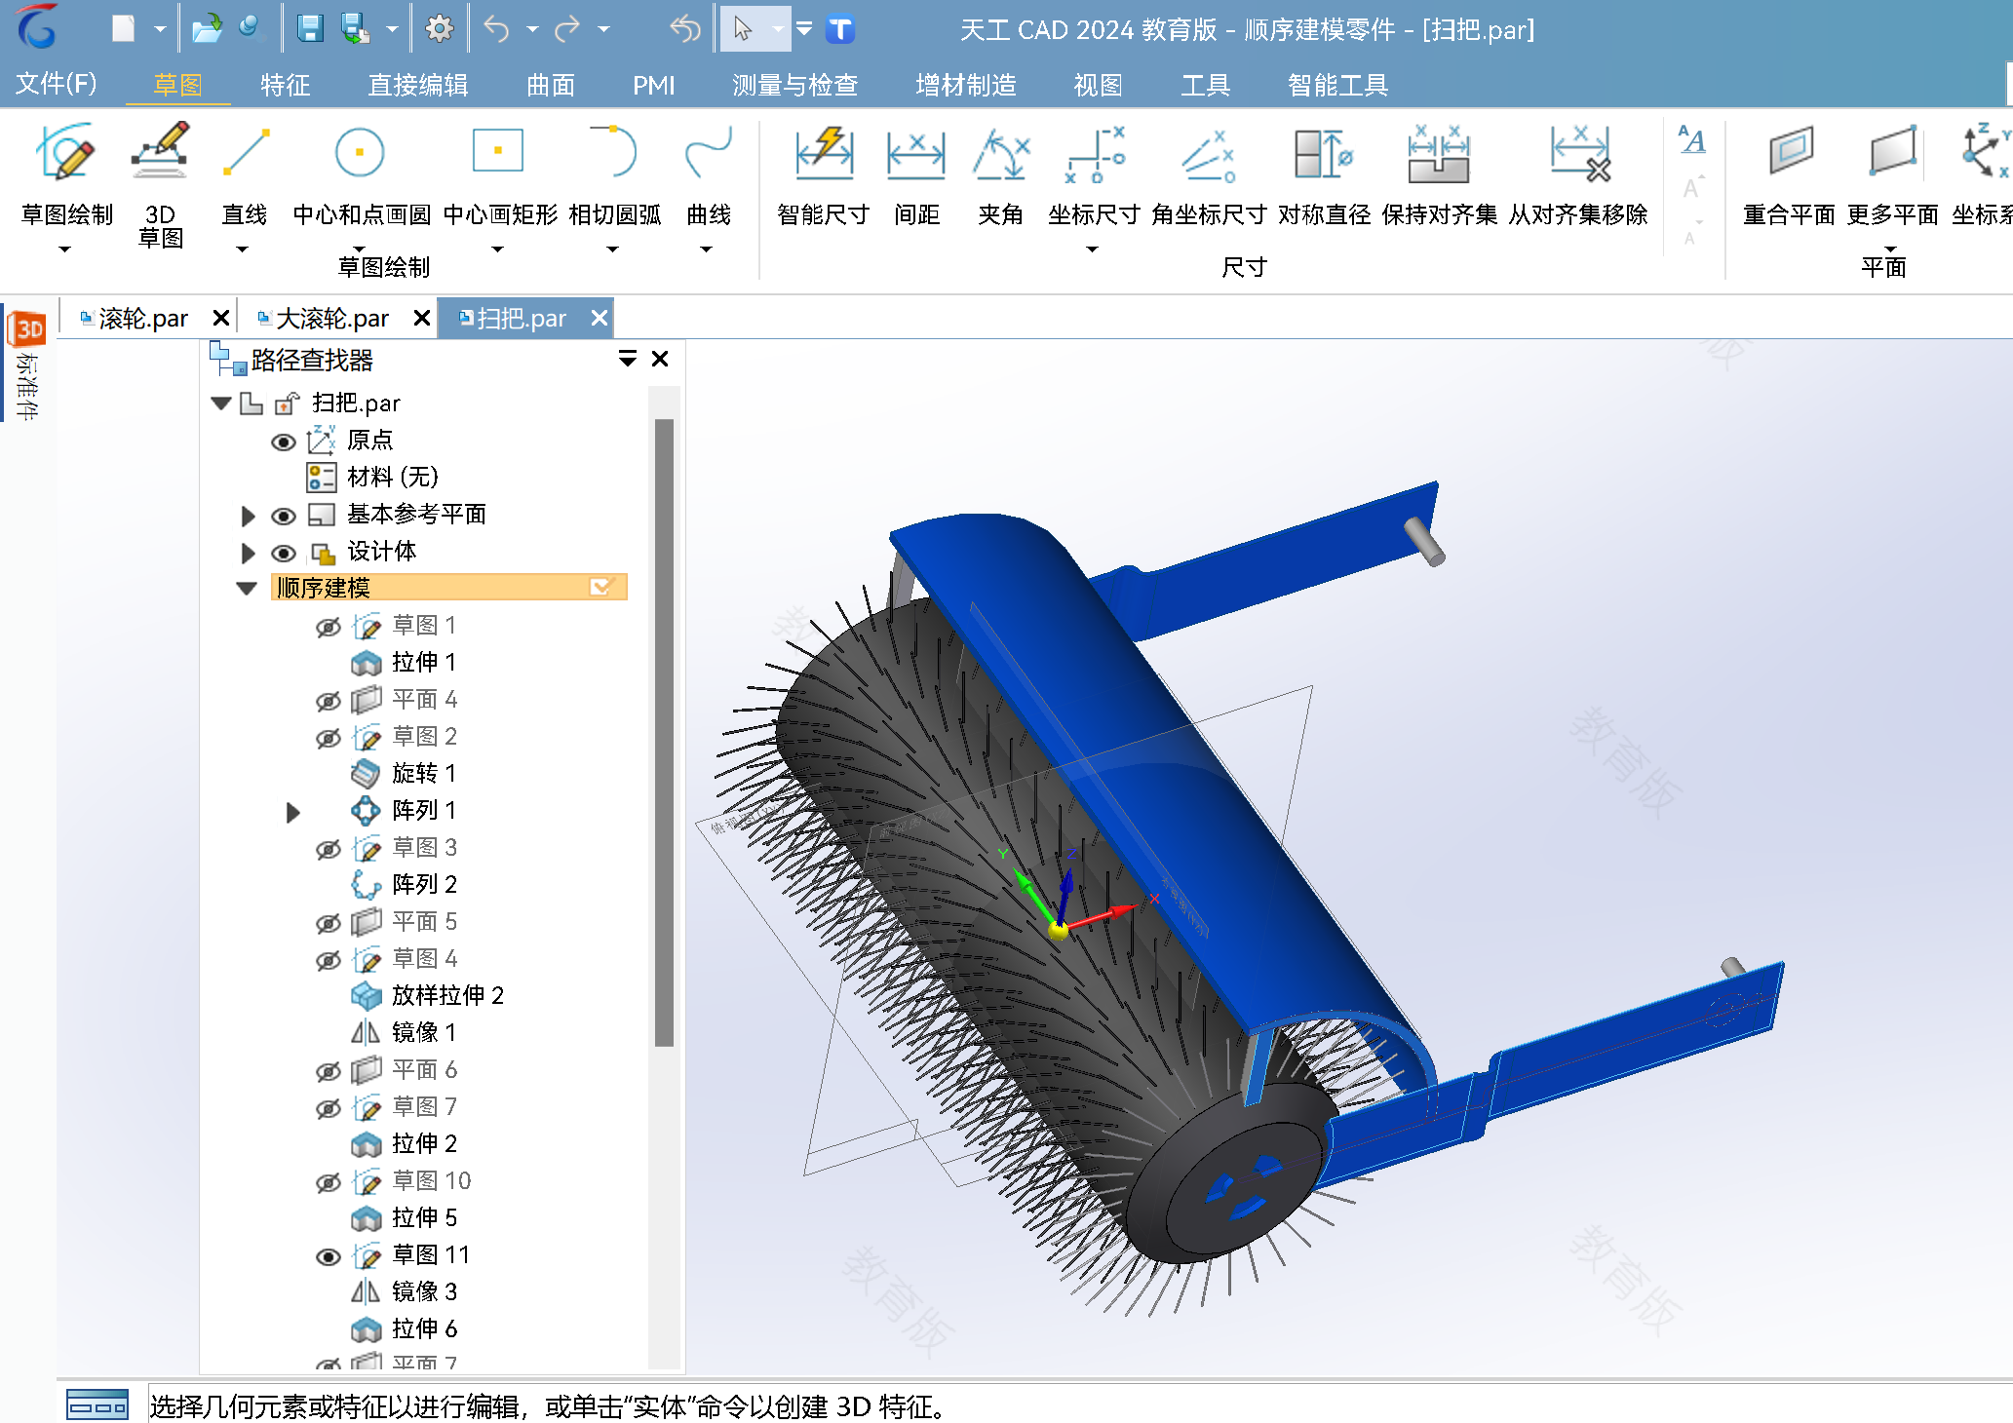The width and height of the screenshot is (2013, 1423).
Task: Click Maintain Alignment Set (保持对齐集)
Action: (1439, 175)
